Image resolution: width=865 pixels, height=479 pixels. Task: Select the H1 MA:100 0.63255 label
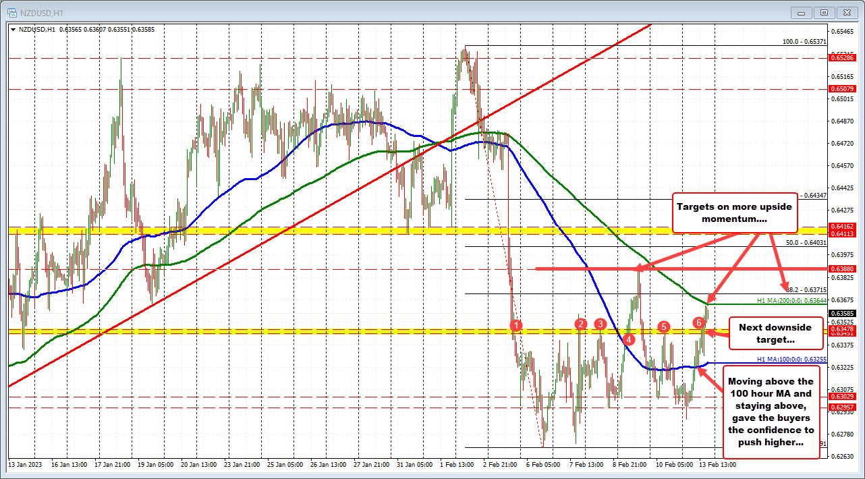click(790, 360)
